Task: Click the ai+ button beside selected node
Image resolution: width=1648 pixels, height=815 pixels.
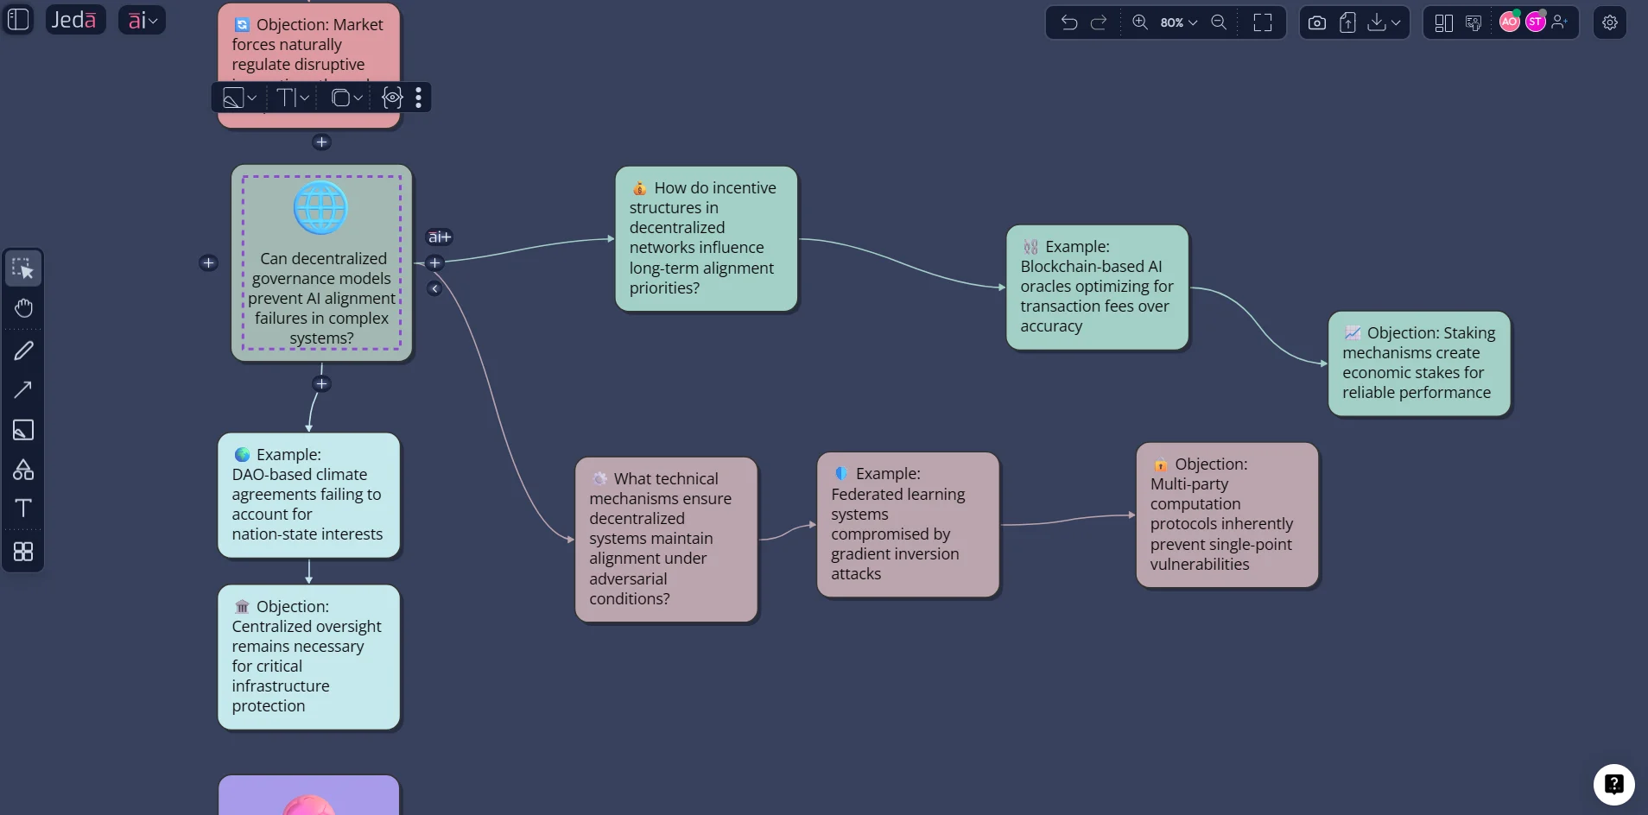Action: click(439, 237)
